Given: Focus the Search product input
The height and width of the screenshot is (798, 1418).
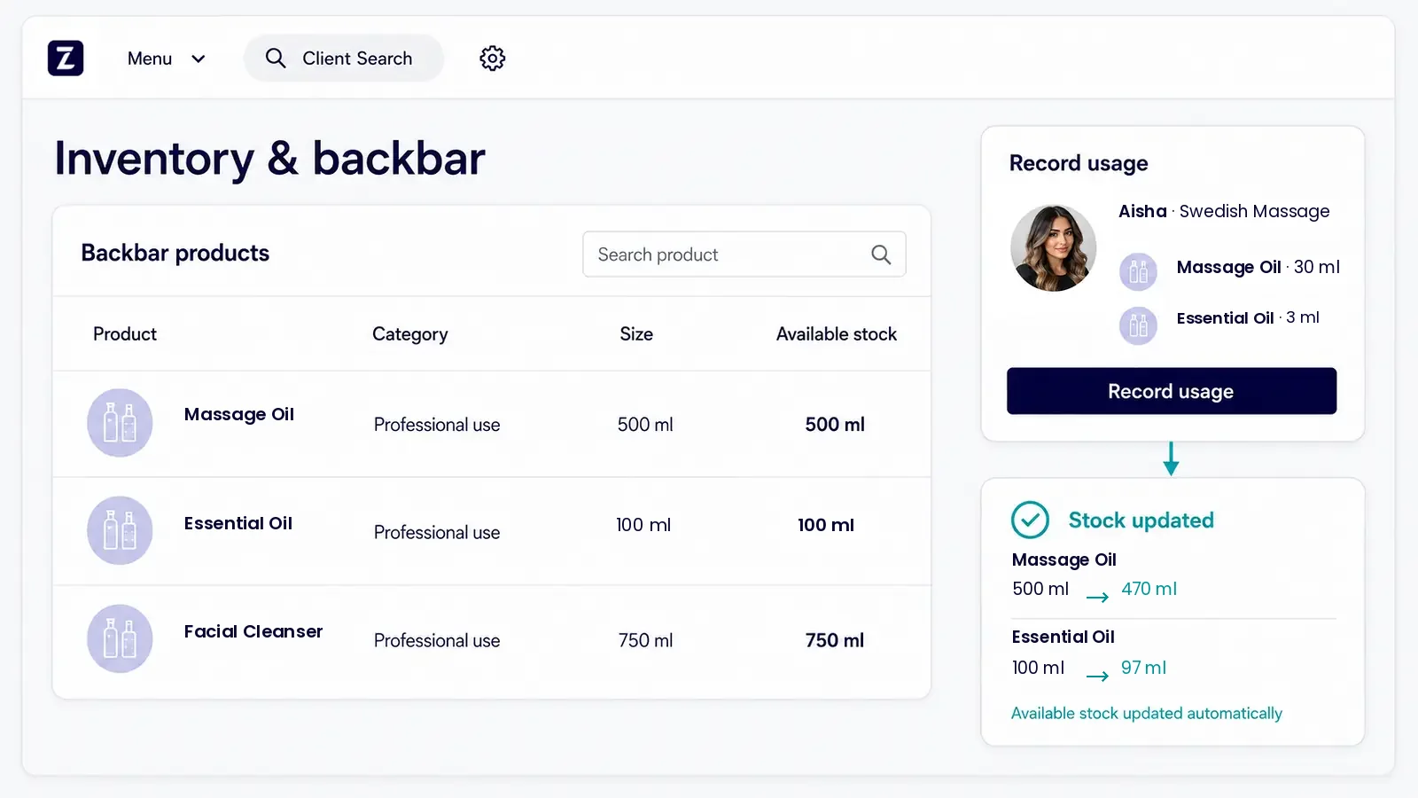Looking at the screenshot, I should coord(744,254).
